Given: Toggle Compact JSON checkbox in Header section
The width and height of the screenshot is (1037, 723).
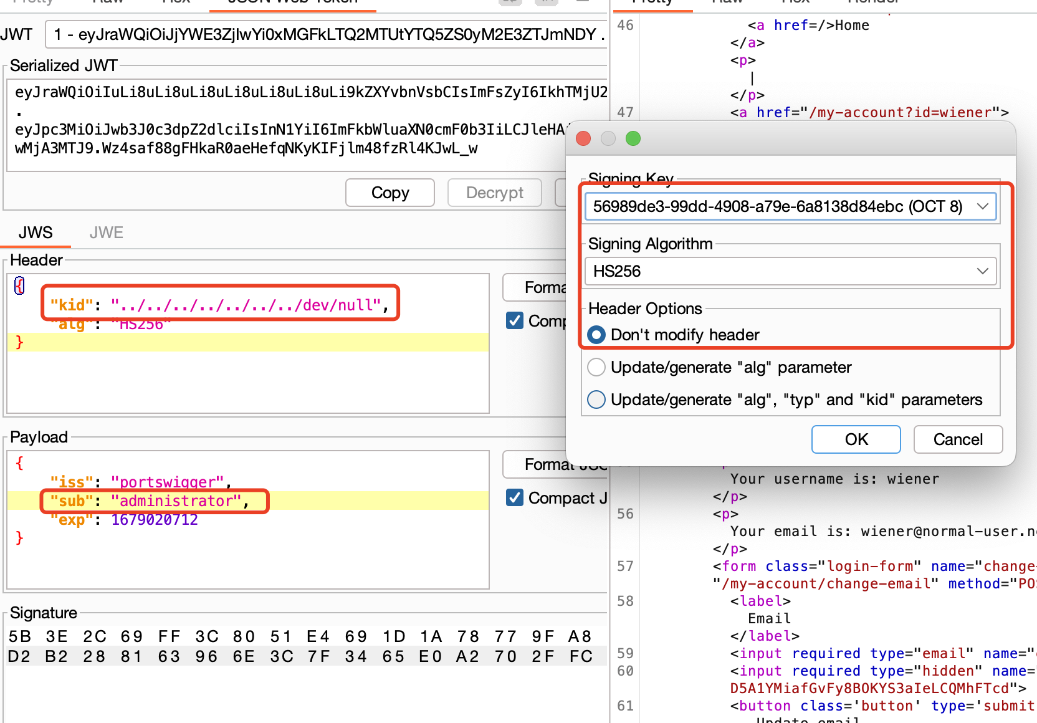Looking at the screenshot, I should point(515,320).
